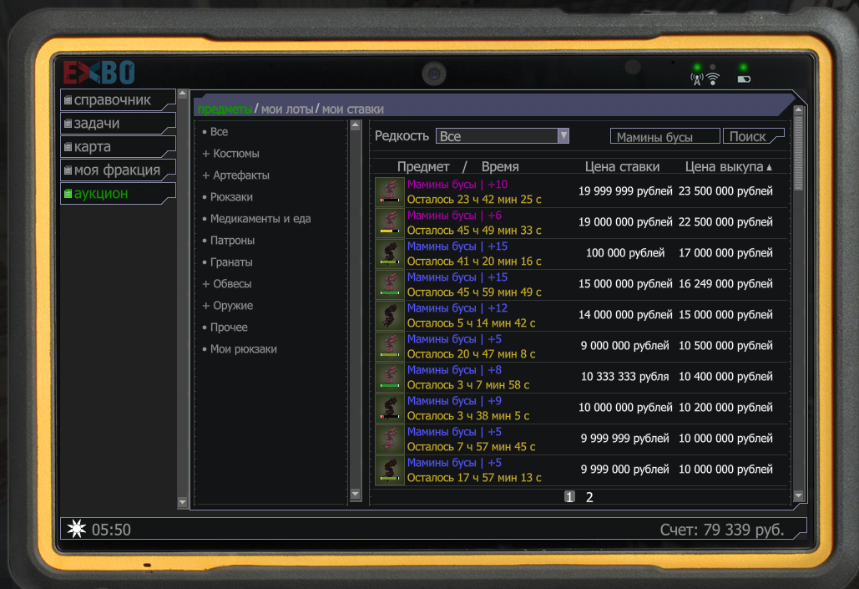Screen dimensions: 859x589
Task: Click icon of +5 lot with 20 ч 47 мин
Action: pyautogui.click(x=390, y=346)
